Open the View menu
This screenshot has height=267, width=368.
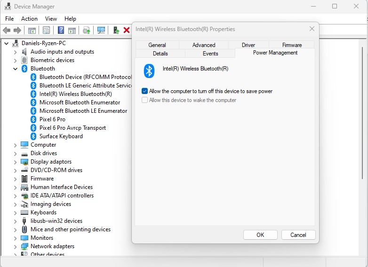click(x=51, y=19)
